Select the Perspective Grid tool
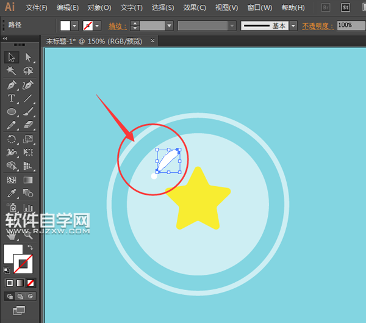Image resolution: width=366 pixels, height=323 pixels. (28, 165)
